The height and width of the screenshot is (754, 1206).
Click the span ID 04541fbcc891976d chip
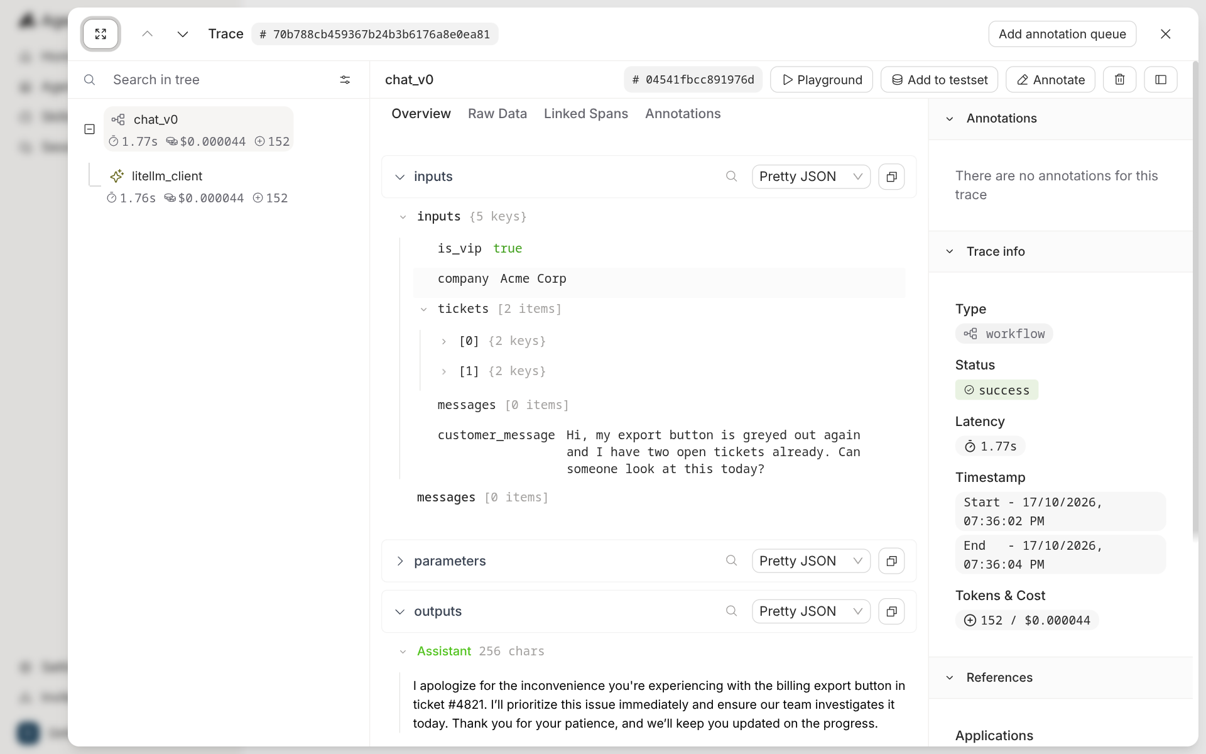[693, 80]
